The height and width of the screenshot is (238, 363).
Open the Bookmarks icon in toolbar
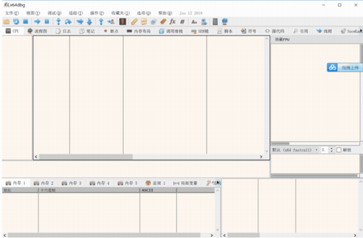click(163, 22)
